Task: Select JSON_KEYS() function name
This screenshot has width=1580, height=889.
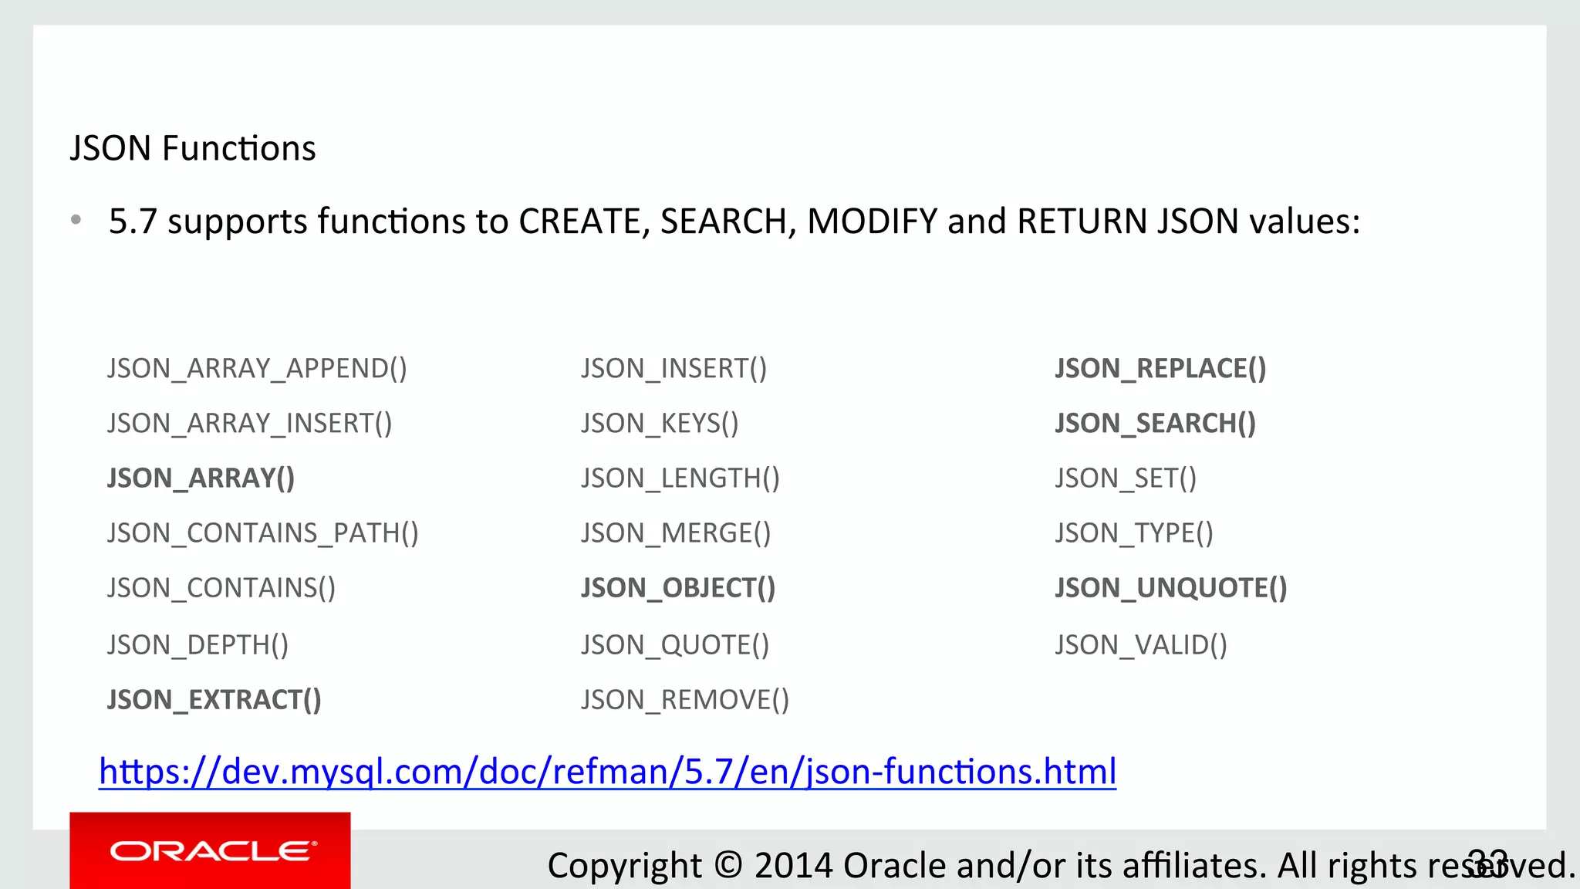Action: point(660,424)
